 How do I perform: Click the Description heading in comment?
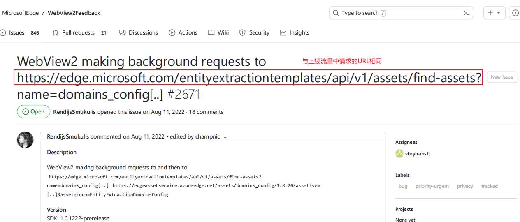[62, 152]
